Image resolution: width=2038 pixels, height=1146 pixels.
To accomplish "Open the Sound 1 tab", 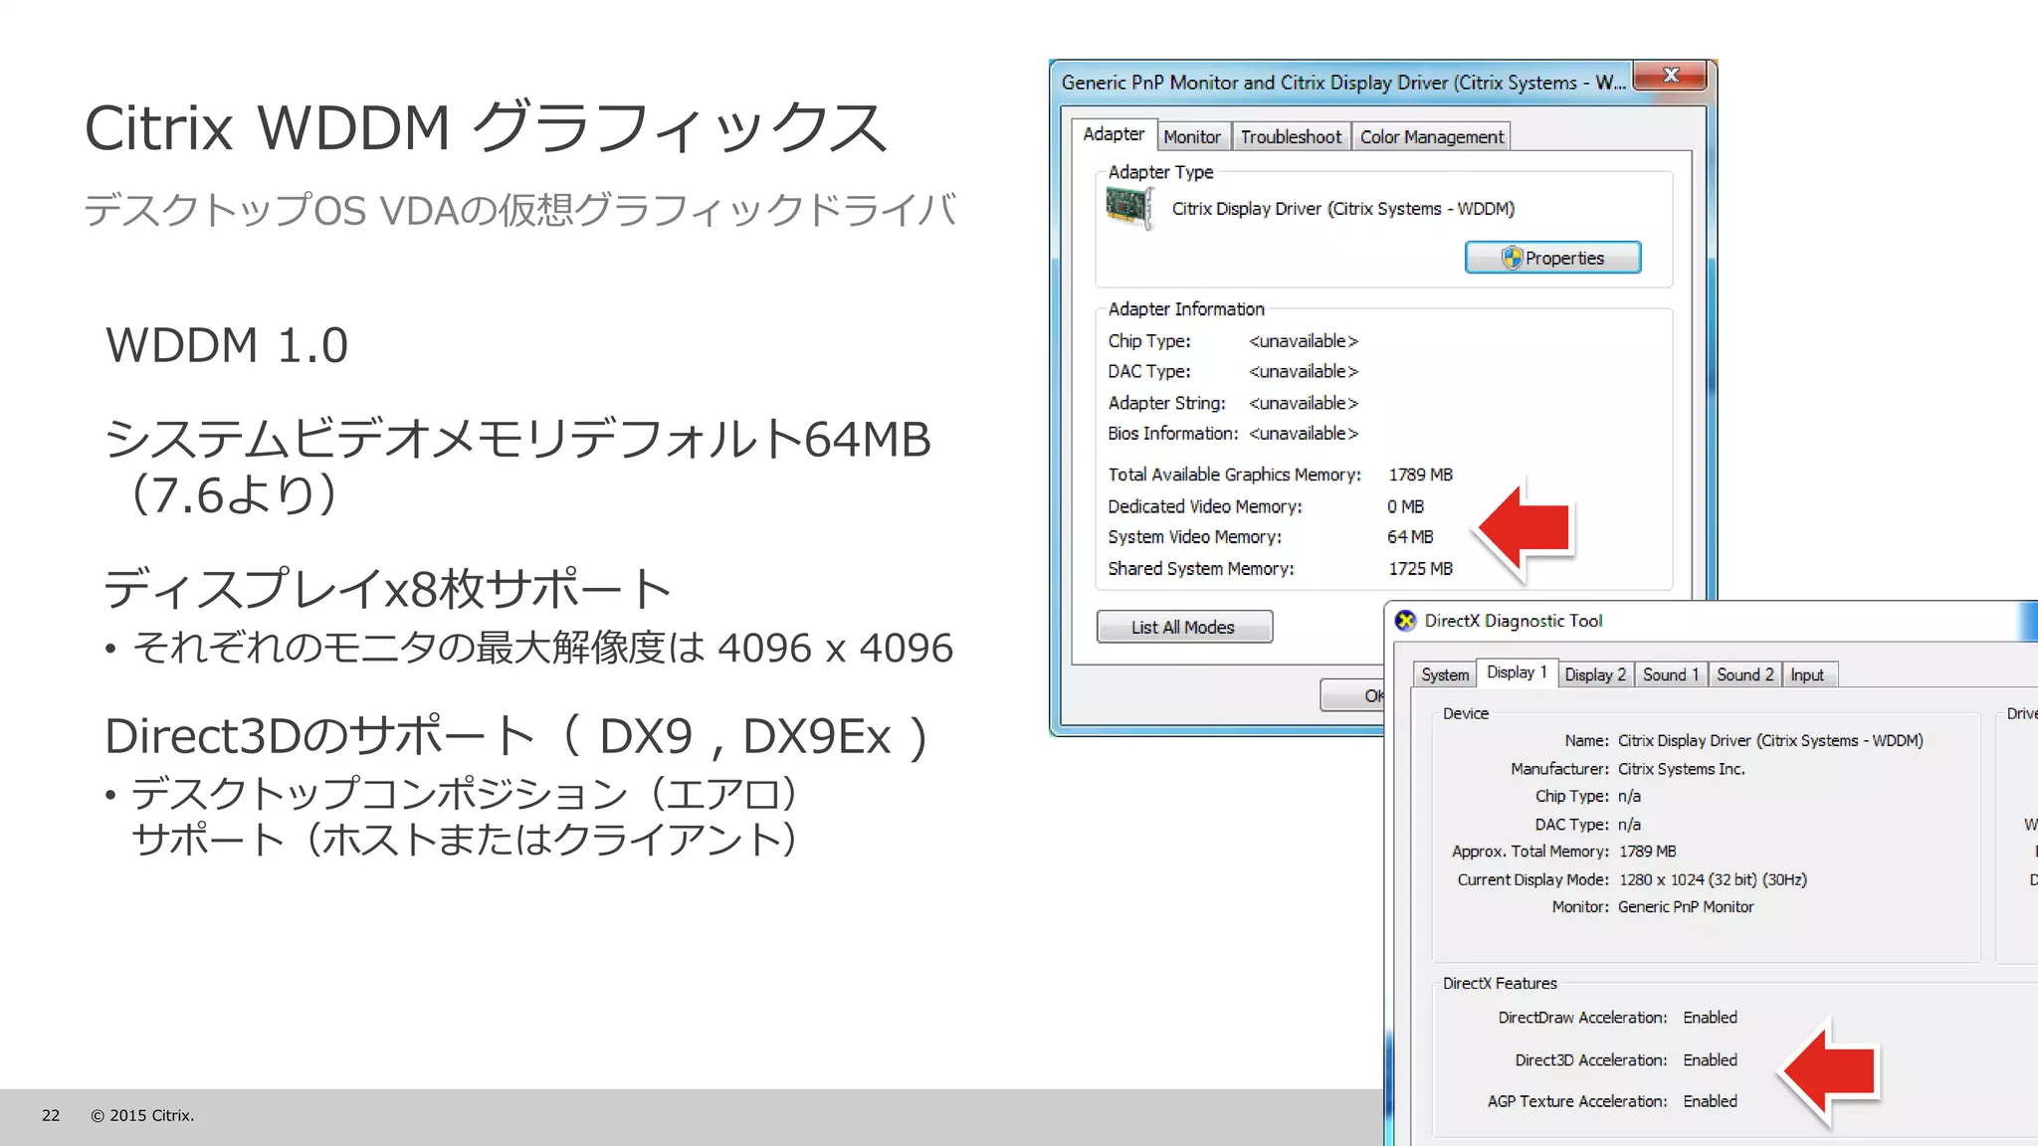I will pos(1670,674).
